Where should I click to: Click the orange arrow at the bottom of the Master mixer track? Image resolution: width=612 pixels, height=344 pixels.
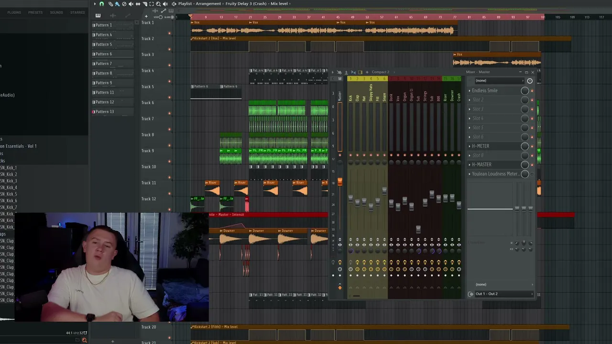click(340, 287)
